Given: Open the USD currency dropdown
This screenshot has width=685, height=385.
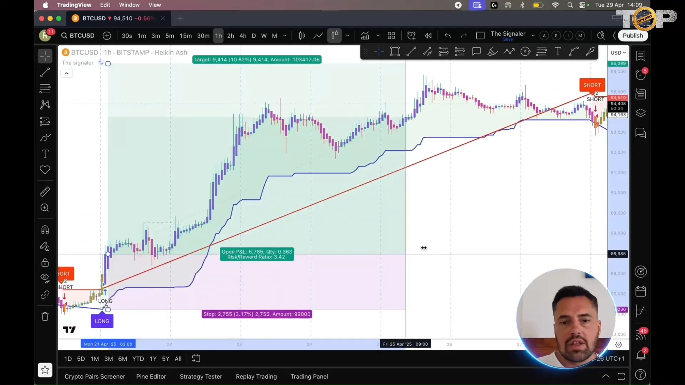Looking at the screenshot, I should [x=618, y=53].
